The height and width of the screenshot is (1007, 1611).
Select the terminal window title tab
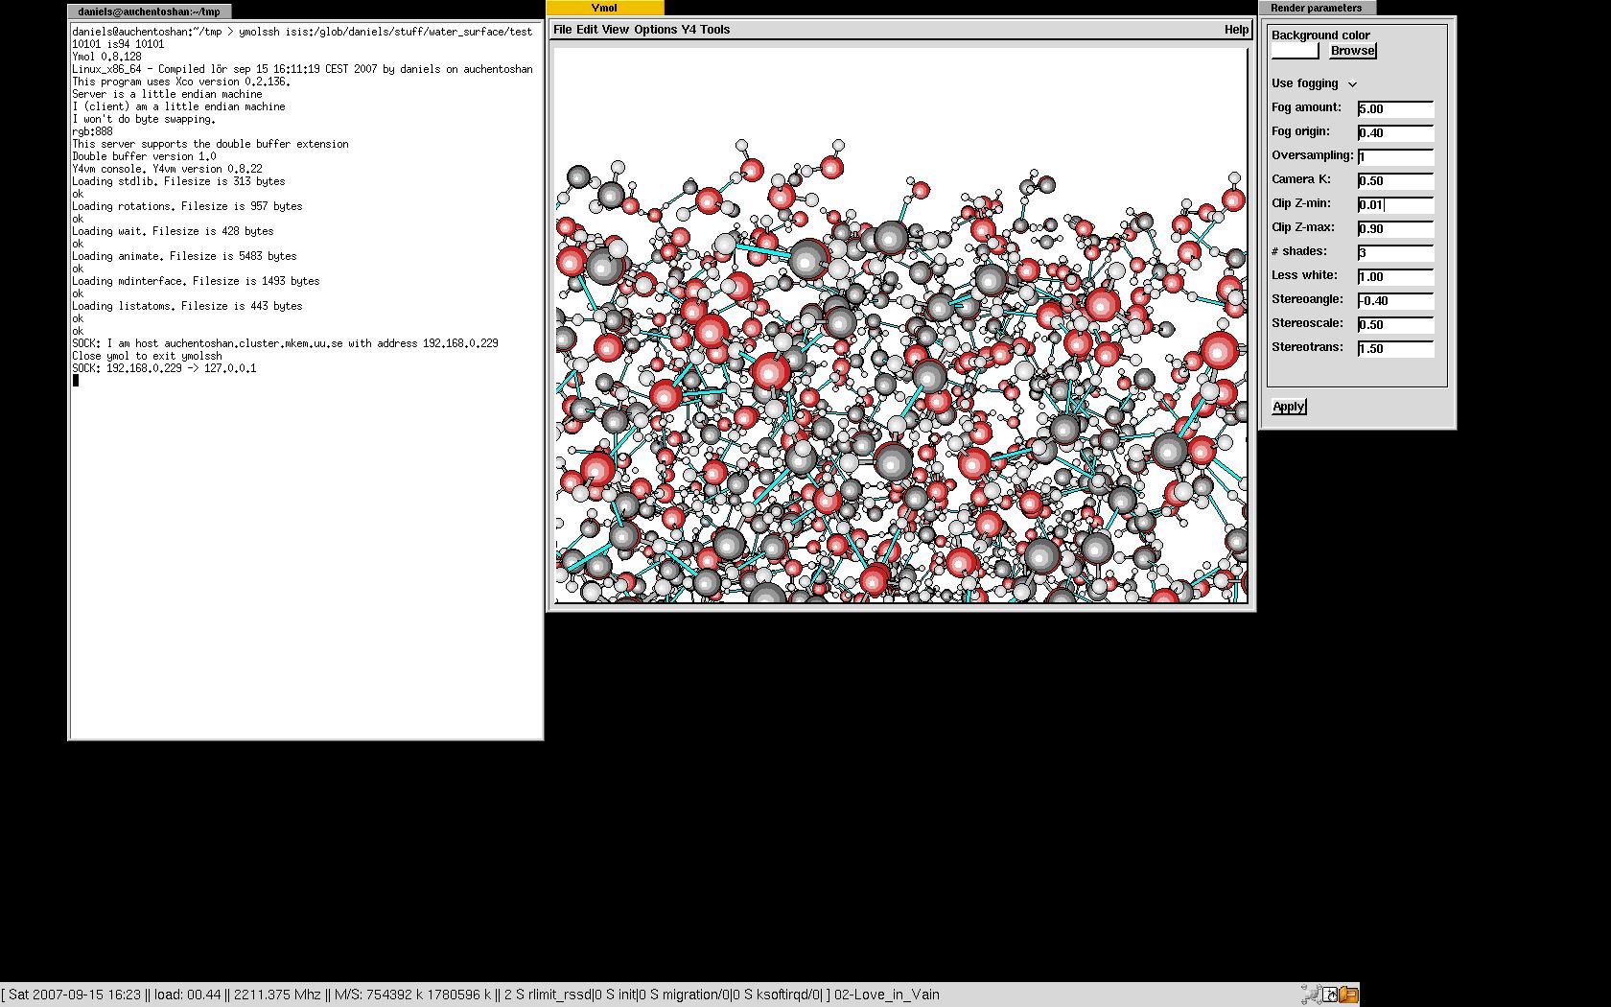[149, 12]
